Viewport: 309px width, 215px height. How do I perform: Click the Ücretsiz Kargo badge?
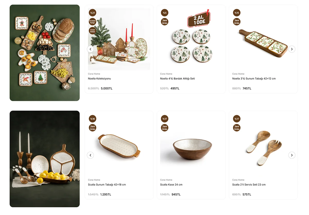tap(92, 22)
